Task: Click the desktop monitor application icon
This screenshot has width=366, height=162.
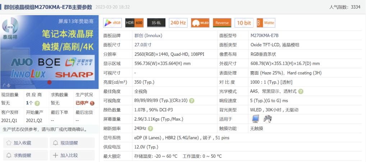Action: click(256, 119)
